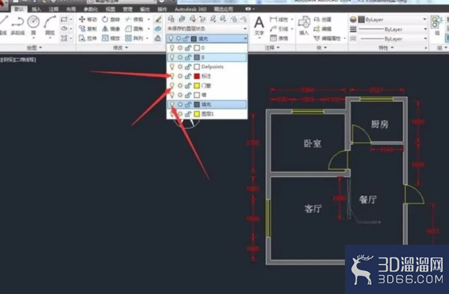Image resolution: width=449 pixels, height=294 pixels.
Task: Toggle the freeze sun icon of 门窗 layer
Action: (x=180, y=85)
